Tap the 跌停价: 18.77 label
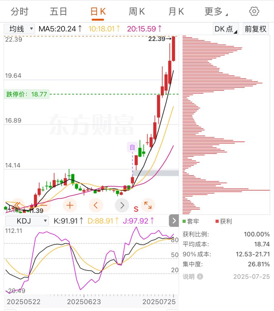The image size is (274, 311). 27,94
